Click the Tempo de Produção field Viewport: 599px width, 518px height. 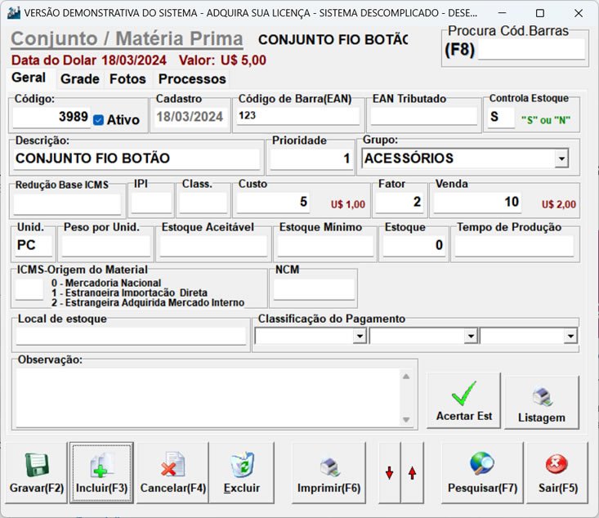514,245
